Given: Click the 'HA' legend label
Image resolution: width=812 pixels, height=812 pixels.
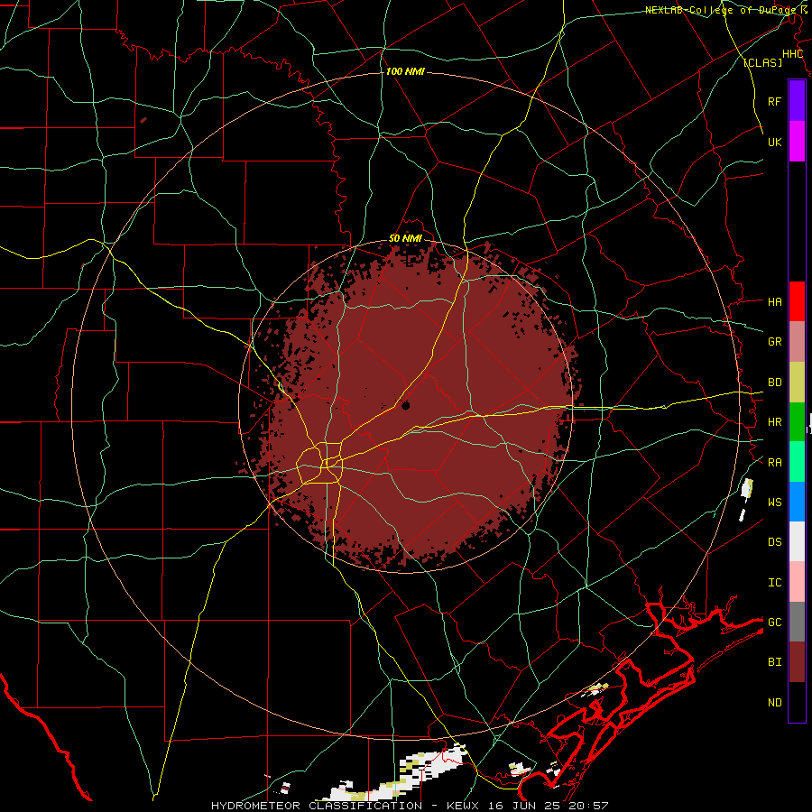Looking at the screenshot, I should 774,302.
